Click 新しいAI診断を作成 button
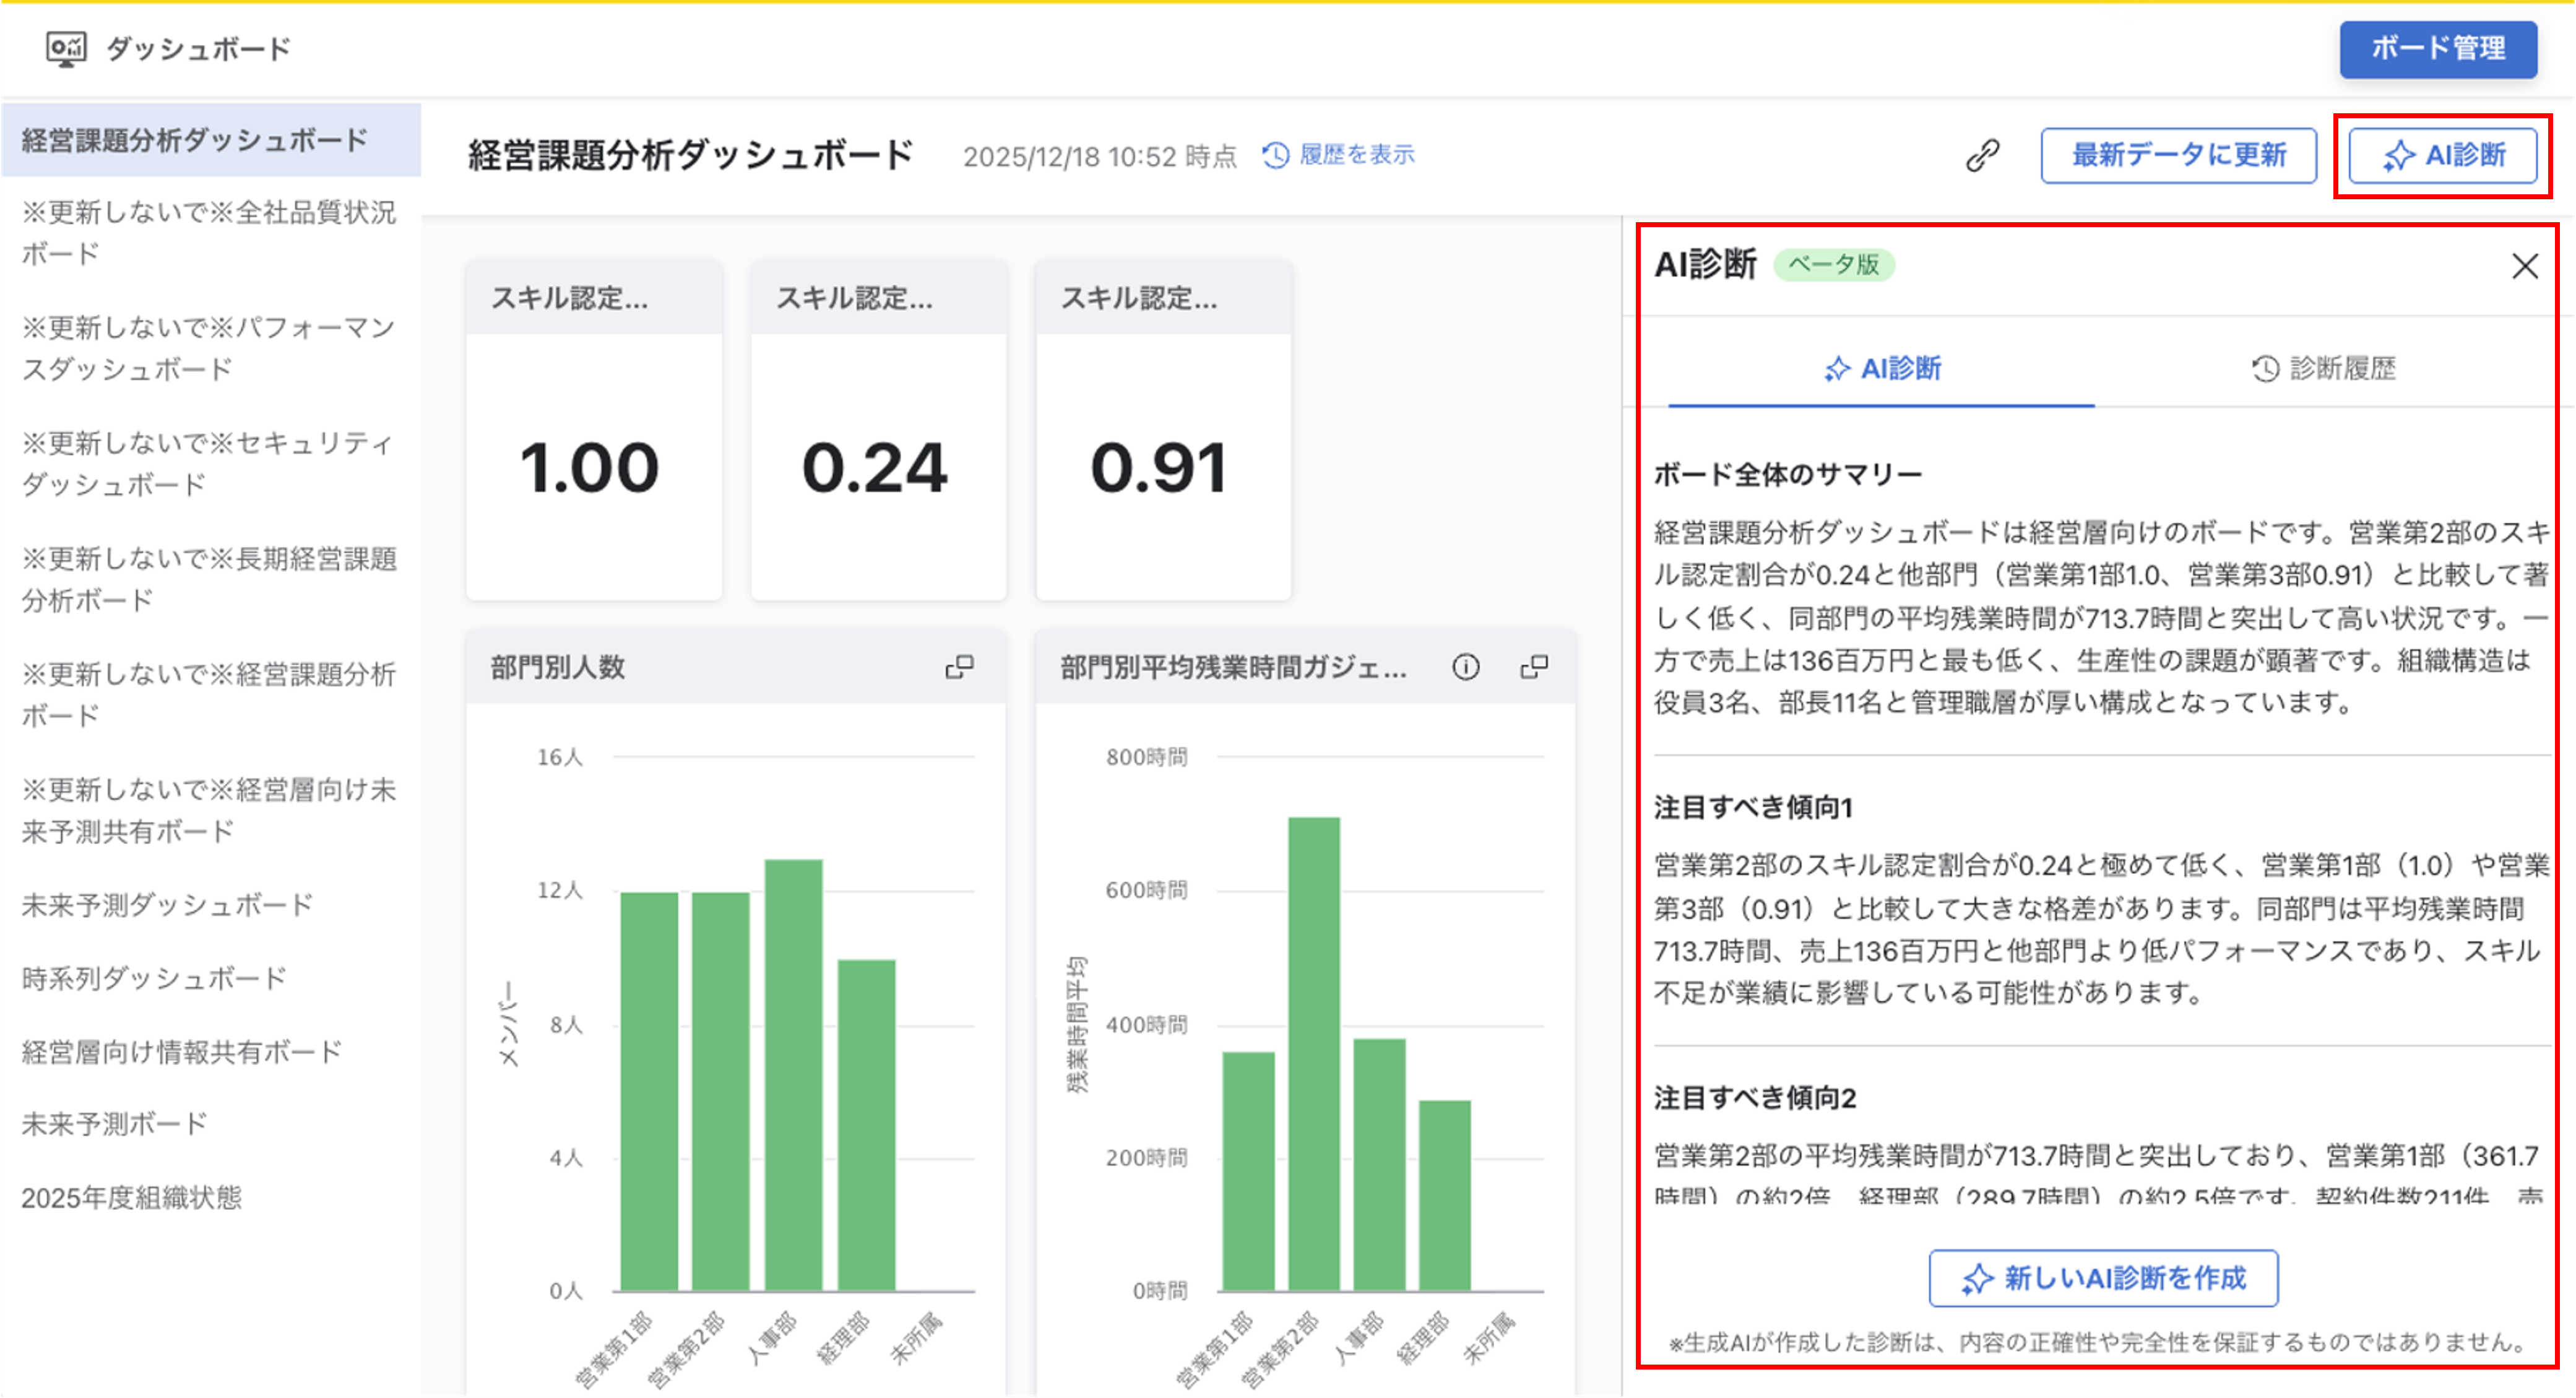Image resolution: width=2576 pixels, height=1398 pixels. coord(2103,1278)
